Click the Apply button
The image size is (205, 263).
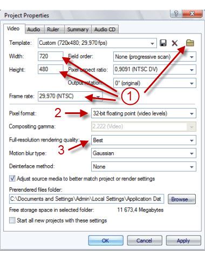[x=183, y=240]
